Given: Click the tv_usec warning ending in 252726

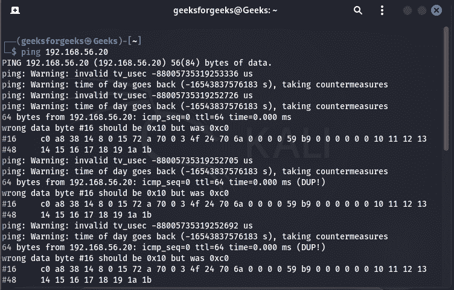Looking at the screenshot, I should 127,95.
